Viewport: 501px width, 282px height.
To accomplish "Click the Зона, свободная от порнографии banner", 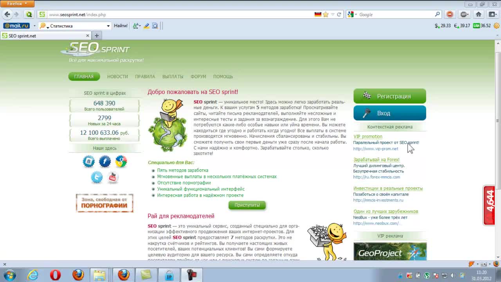I will [x=105, y=203].
